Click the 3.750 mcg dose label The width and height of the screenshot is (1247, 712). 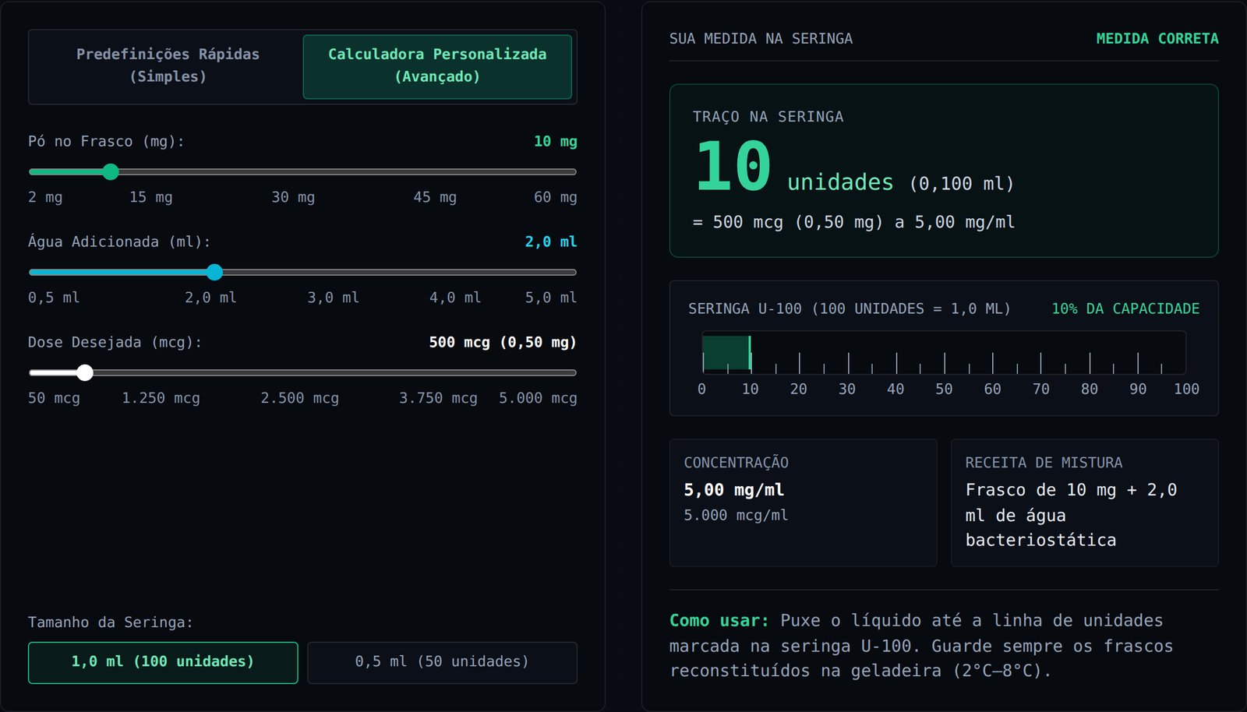[438, 398]
